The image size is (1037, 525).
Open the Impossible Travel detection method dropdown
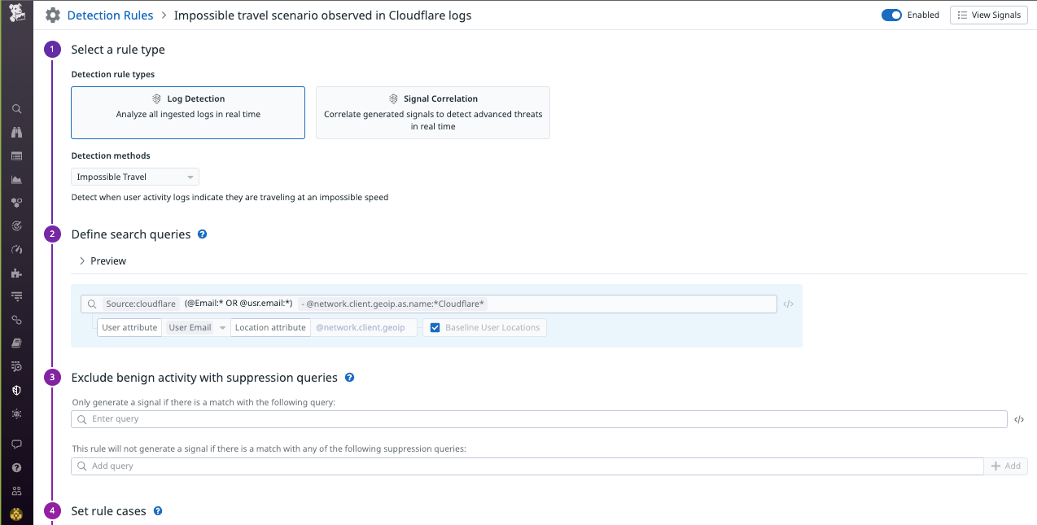(135, 177)
